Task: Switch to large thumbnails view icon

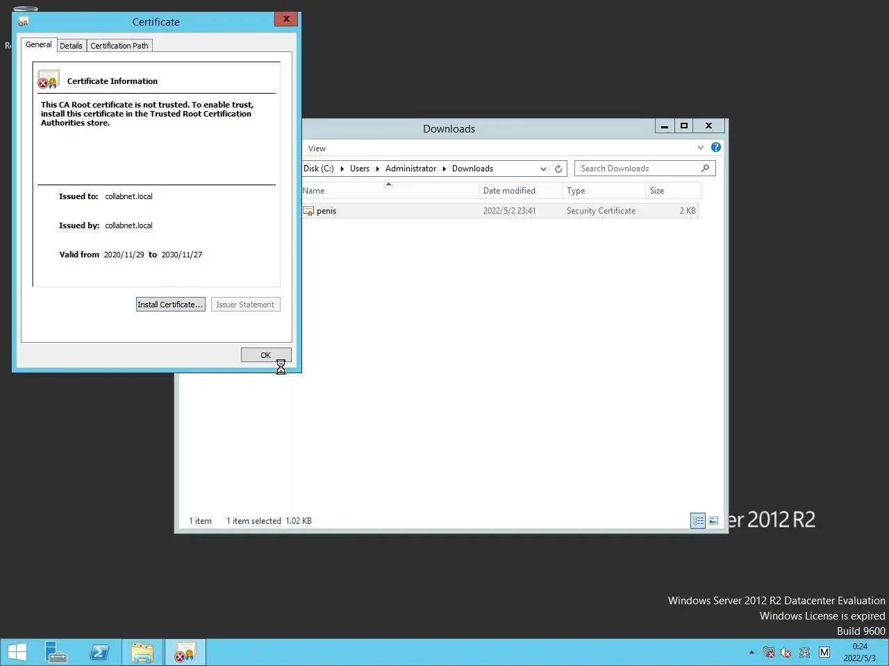Action: coord(713,520)
